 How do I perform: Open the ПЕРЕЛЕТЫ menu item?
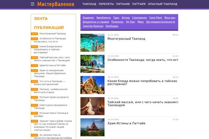click(x=106, y=4)
